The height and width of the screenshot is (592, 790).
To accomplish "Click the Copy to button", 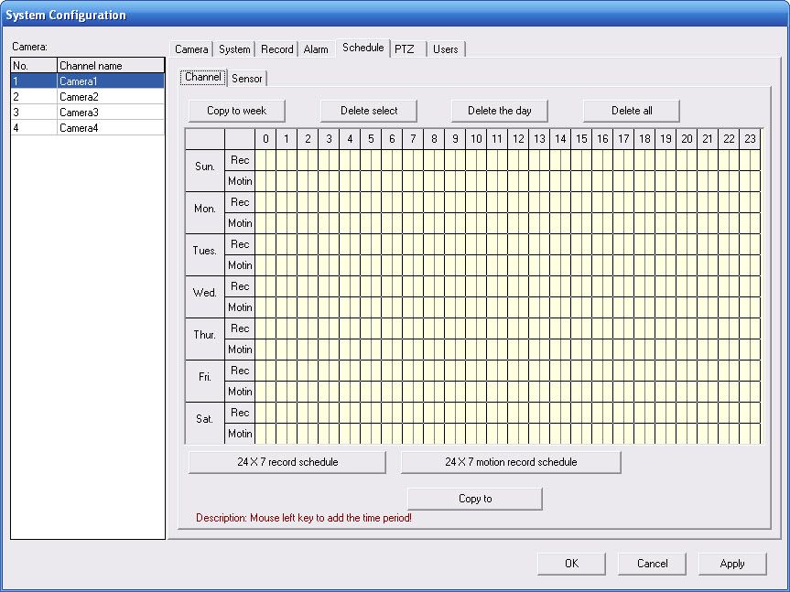I will pyautogui.click(x=474, y=499).
